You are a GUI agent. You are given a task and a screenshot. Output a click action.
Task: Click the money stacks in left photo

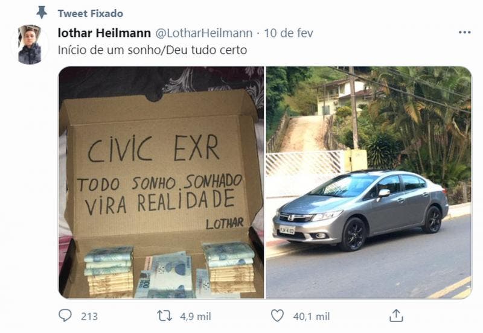pos(170,271)
